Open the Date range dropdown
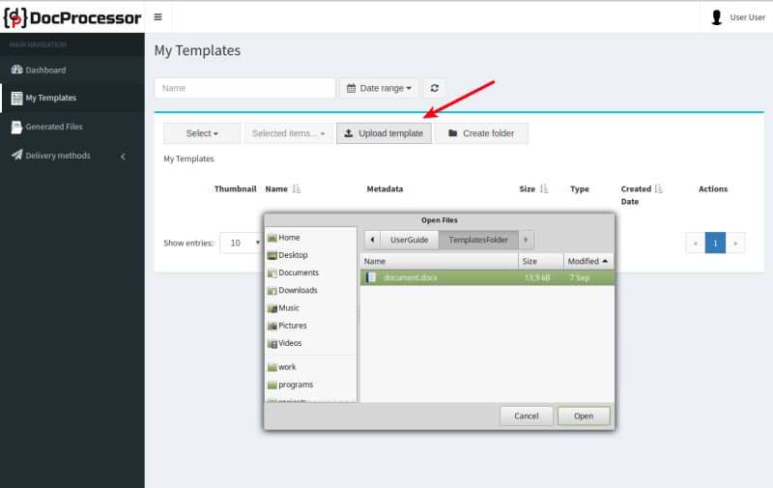Screen dimensions: 773x488 coord(379,88)
